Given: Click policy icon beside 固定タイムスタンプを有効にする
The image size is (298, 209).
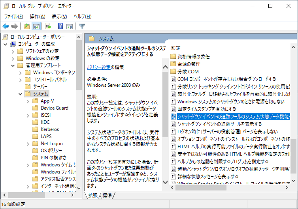Looking at the screenshot, I should click(x=173, y=109).
